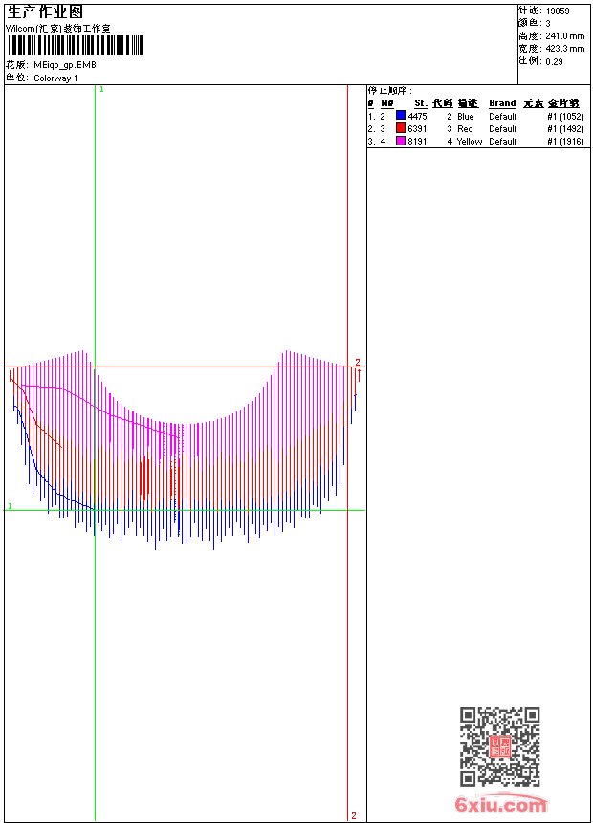Click the green marker 1 at top of design
593x823 pixels.
click(x=101, y=89)
